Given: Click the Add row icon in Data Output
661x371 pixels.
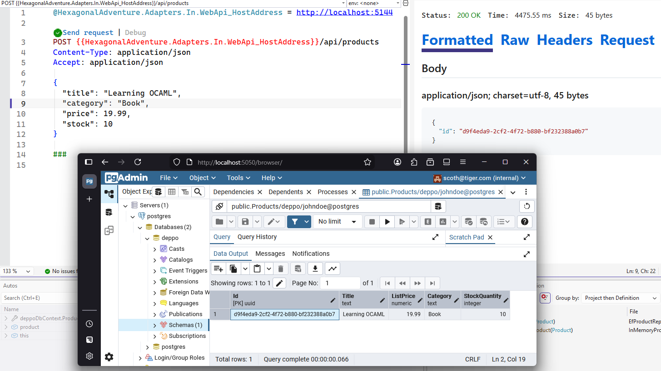Looking at the screenshot, I should 219,268.
